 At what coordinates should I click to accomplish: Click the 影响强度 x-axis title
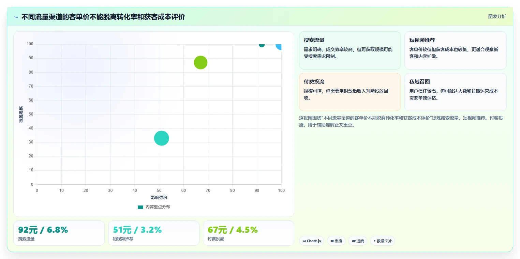159,198
